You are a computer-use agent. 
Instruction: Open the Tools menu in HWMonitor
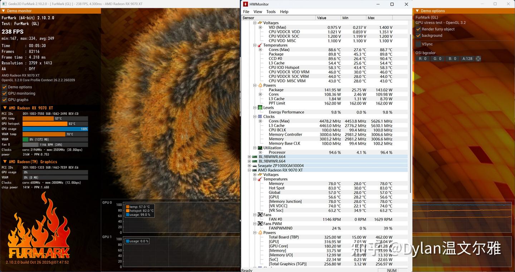(271, 12)
